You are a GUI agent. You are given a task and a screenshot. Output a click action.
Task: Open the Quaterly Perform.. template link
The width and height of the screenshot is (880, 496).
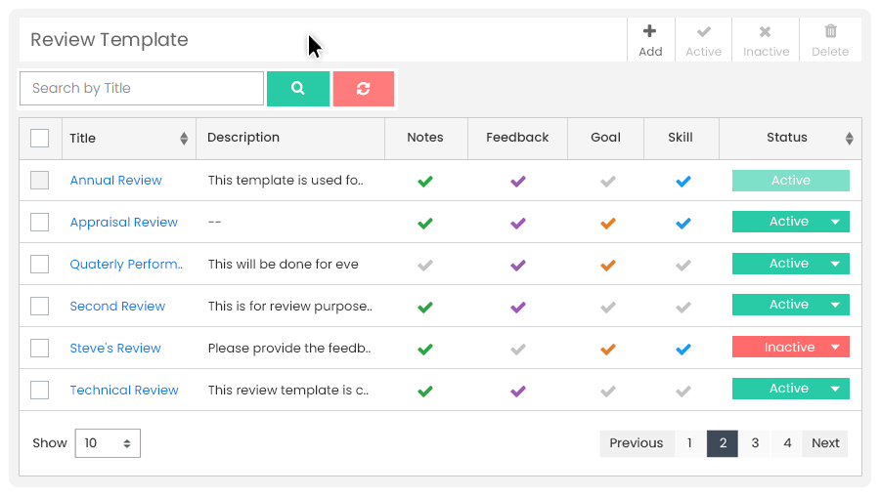tap(126, 265)
